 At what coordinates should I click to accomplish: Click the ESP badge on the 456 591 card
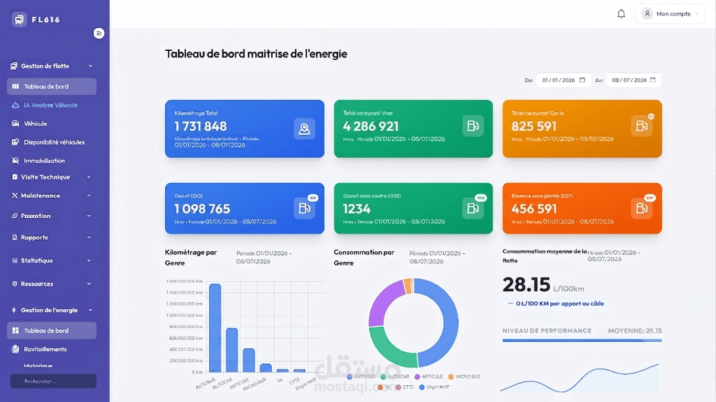click(650, 198)
